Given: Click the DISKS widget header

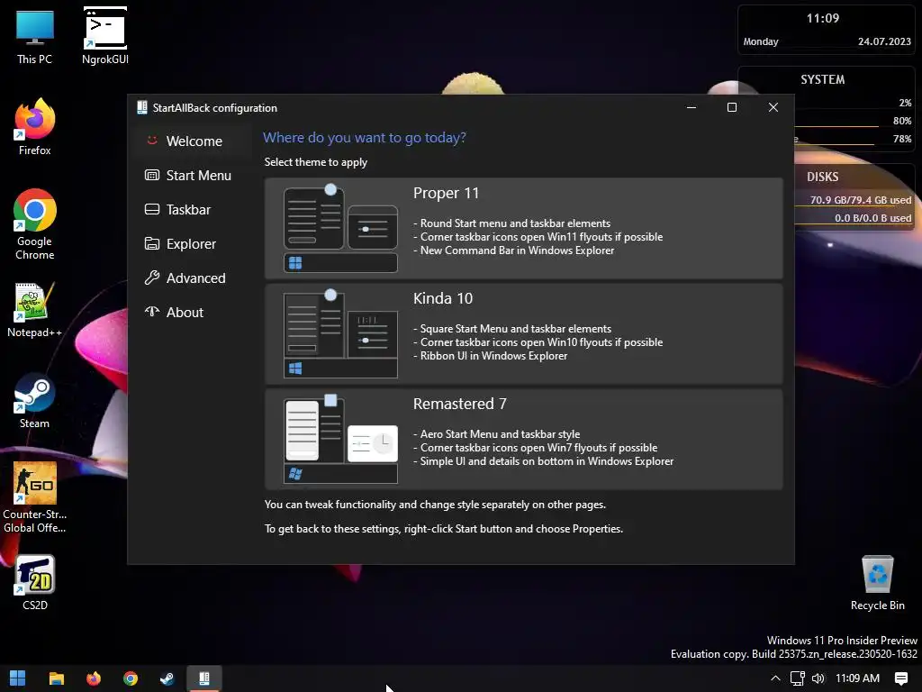Looking at the screenshot, I should [x=823, y=177].
